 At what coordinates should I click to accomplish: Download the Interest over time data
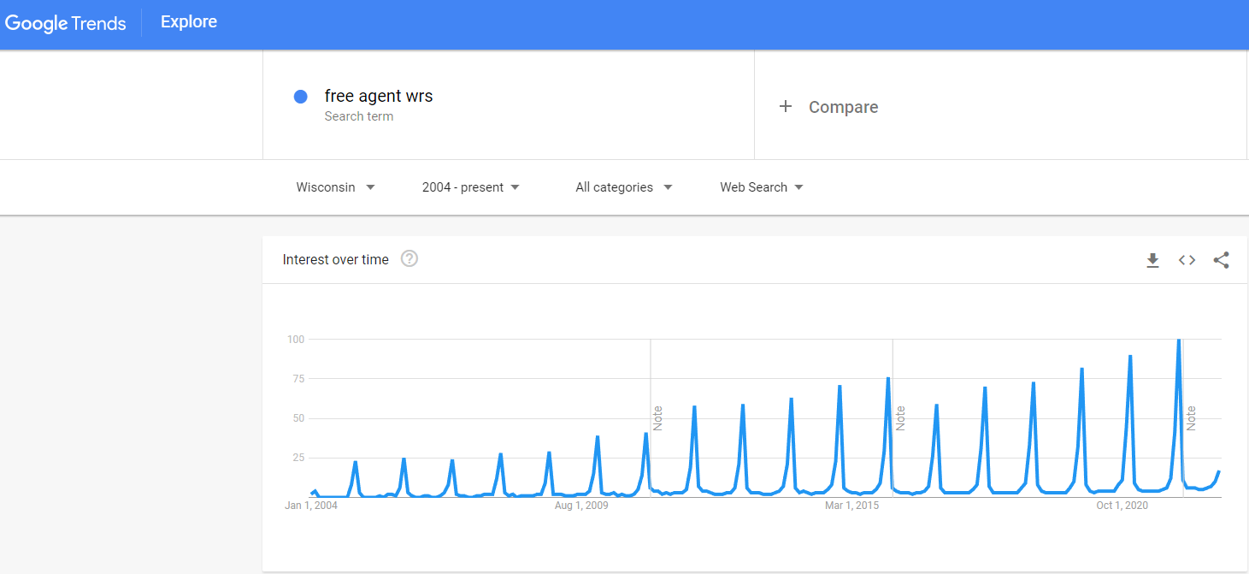point(1152,260)
